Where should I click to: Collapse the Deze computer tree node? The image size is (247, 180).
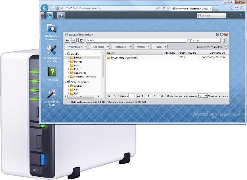(x=66, y=82)
